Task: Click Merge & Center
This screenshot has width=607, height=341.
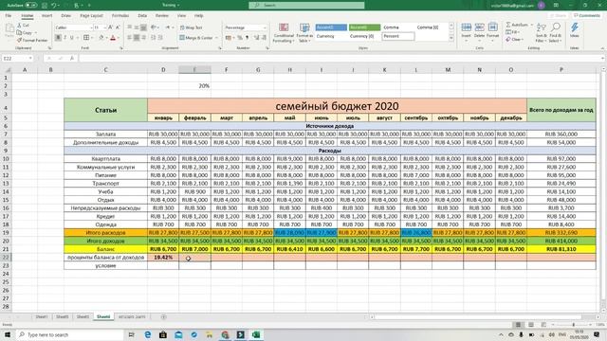Action: pyautogui.click(x=196, y=38)
